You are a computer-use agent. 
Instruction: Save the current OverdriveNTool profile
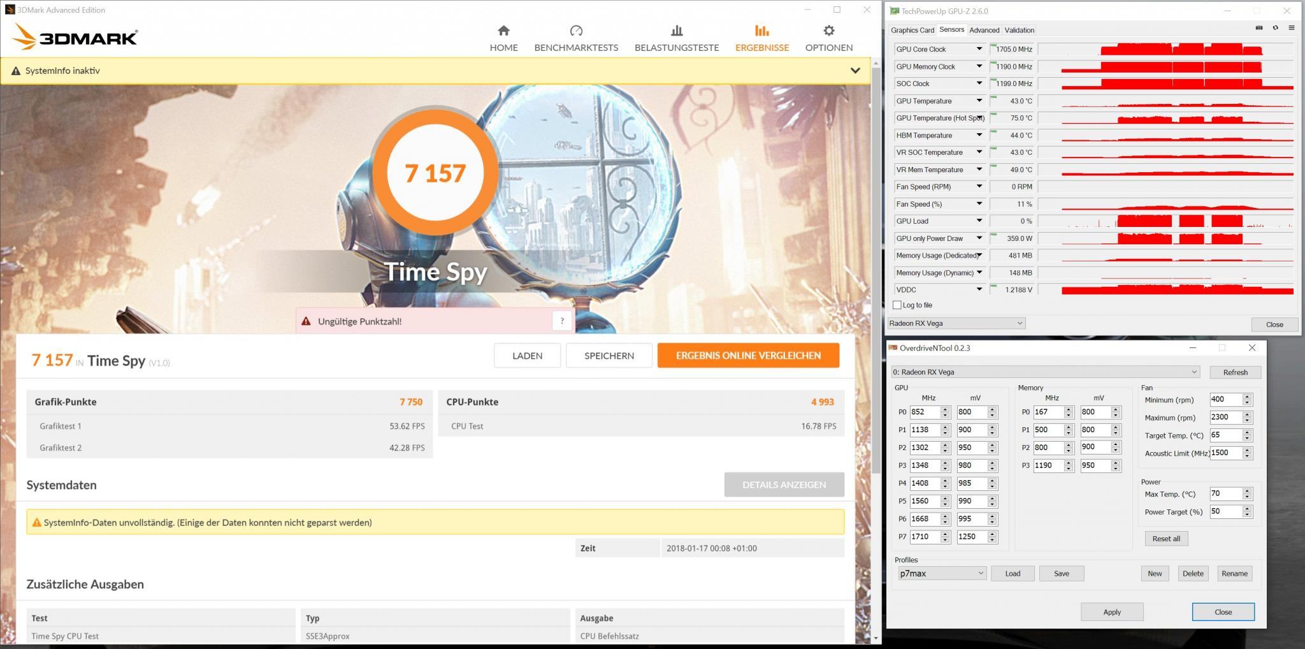(1062, 573)
